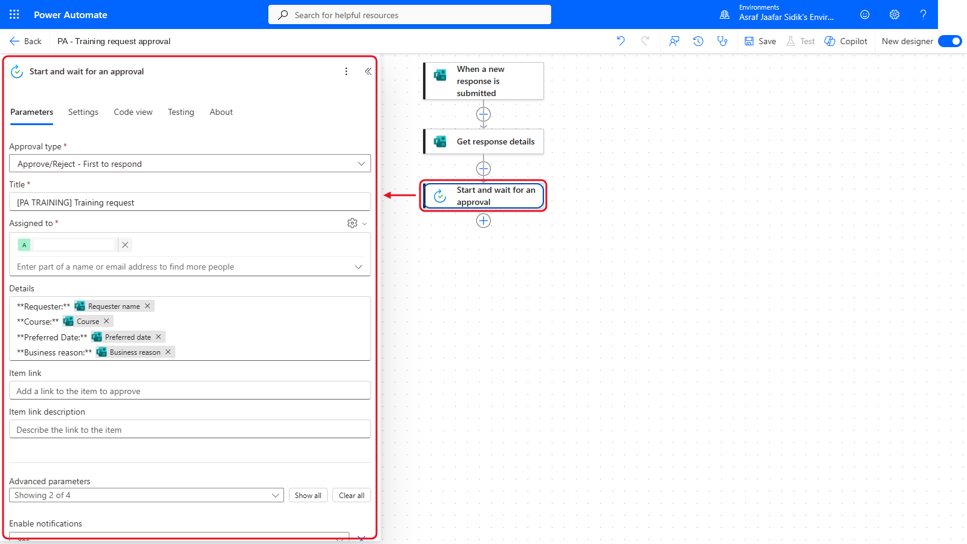967x544 pixels.
Task: Collapse the action panel double chevron
Action: pos(368,71)
